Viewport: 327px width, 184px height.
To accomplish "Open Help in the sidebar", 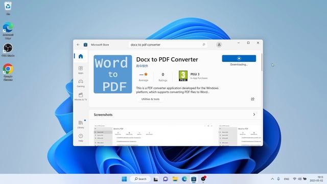I will pos(81,137).
